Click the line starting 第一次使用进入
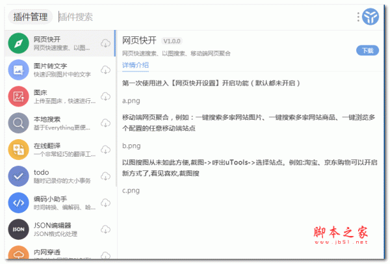The width and height of the screenshot is (390, 264). click(211, 83)
